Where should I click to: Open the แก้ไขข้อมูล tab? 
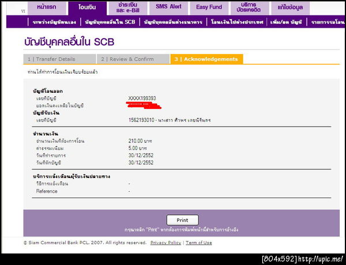(x=290, y=7)
